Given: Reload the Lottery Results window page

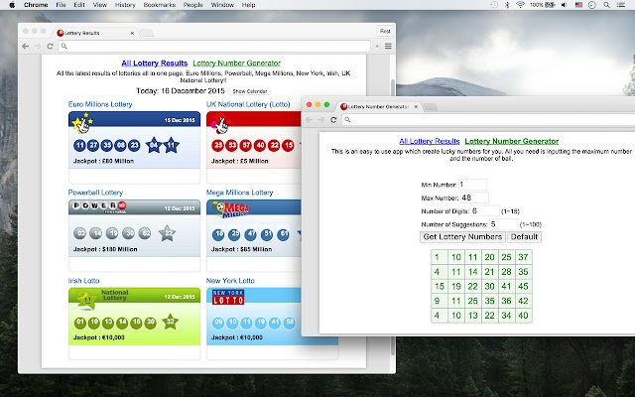Looking at the screenshot, I should [51, 47].
